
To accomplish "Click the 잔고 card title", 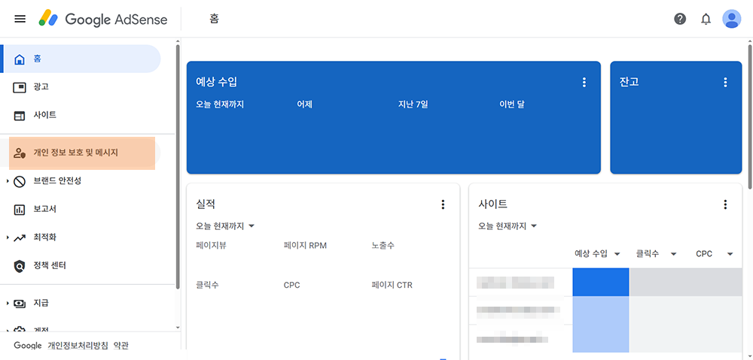I will 629,82.
